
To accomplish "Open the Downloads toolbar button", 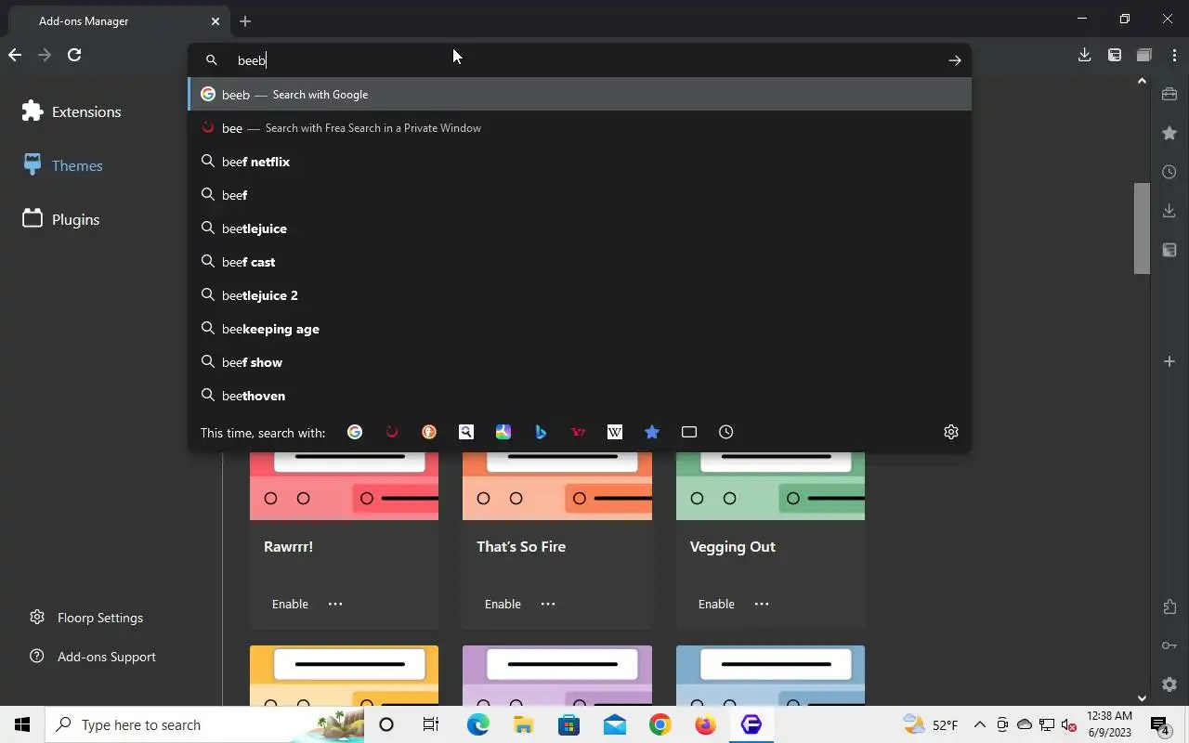I will click(x=1084, y=55).
